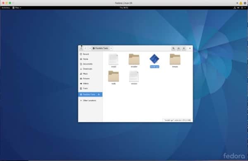
Task: Open search in the Files window
Action: 173,48
